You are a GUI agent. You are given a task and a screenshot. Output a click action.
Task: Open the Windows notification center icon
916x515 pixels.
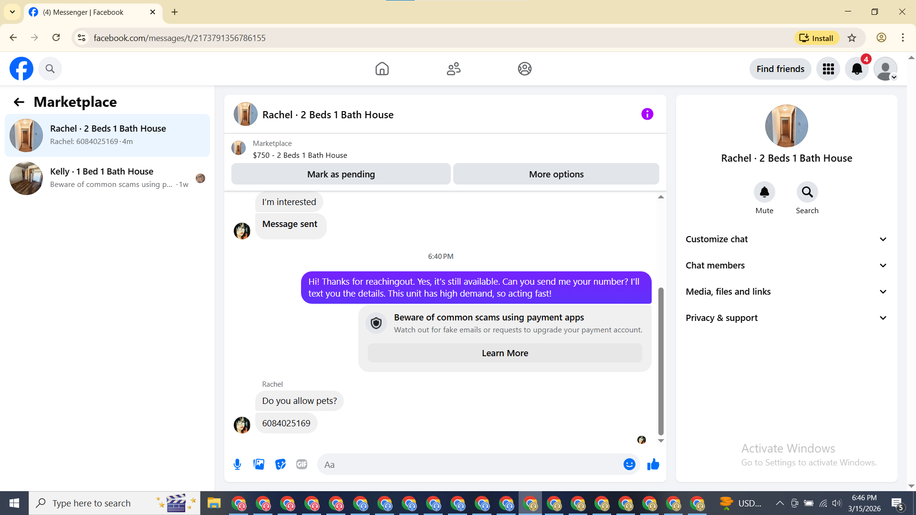point(897,503)
